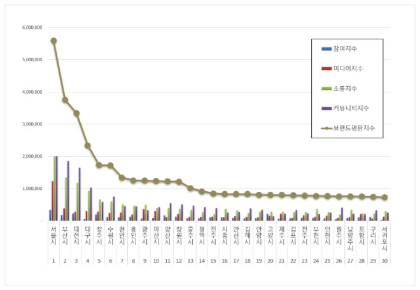Select the 대전시 marker on the line
Screen dimensions: 420x290
tap(76, 113)
